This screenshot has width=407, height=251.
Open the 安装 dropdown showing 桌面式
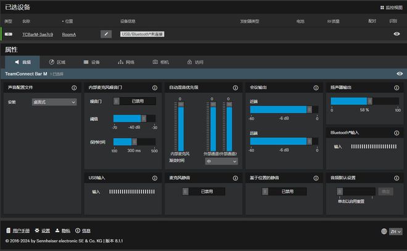click(54, 102)
